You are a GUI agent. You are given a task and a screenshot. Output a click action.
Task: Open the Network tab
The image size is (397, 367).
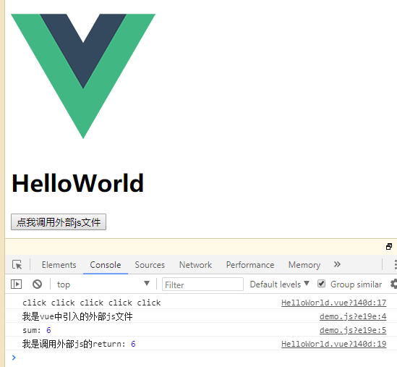[x=195, y=265]
